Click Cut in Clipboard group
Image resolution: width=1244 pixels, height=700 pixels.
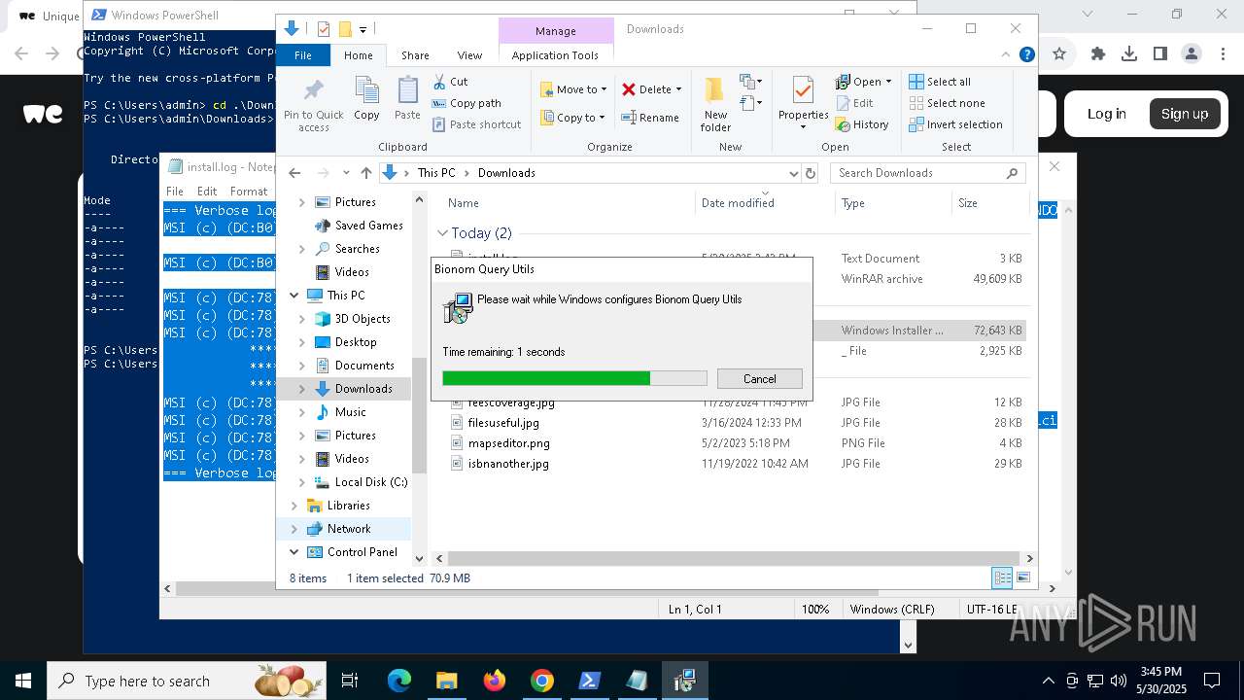click(x=450, y=82)
